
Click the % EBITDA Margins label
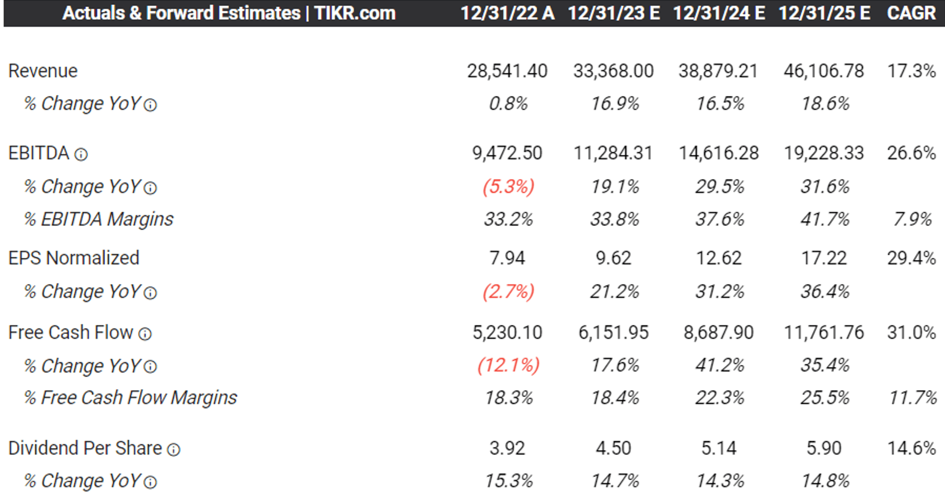[99, 219]
